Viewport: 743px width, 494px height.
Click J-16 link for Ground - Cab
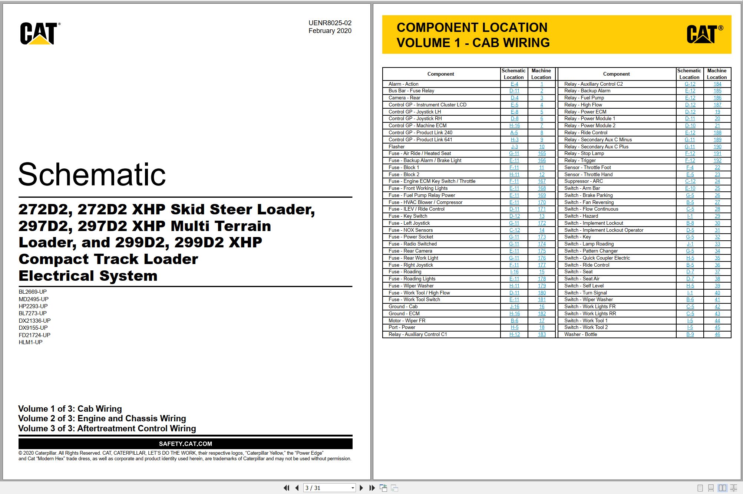[514, 307]
